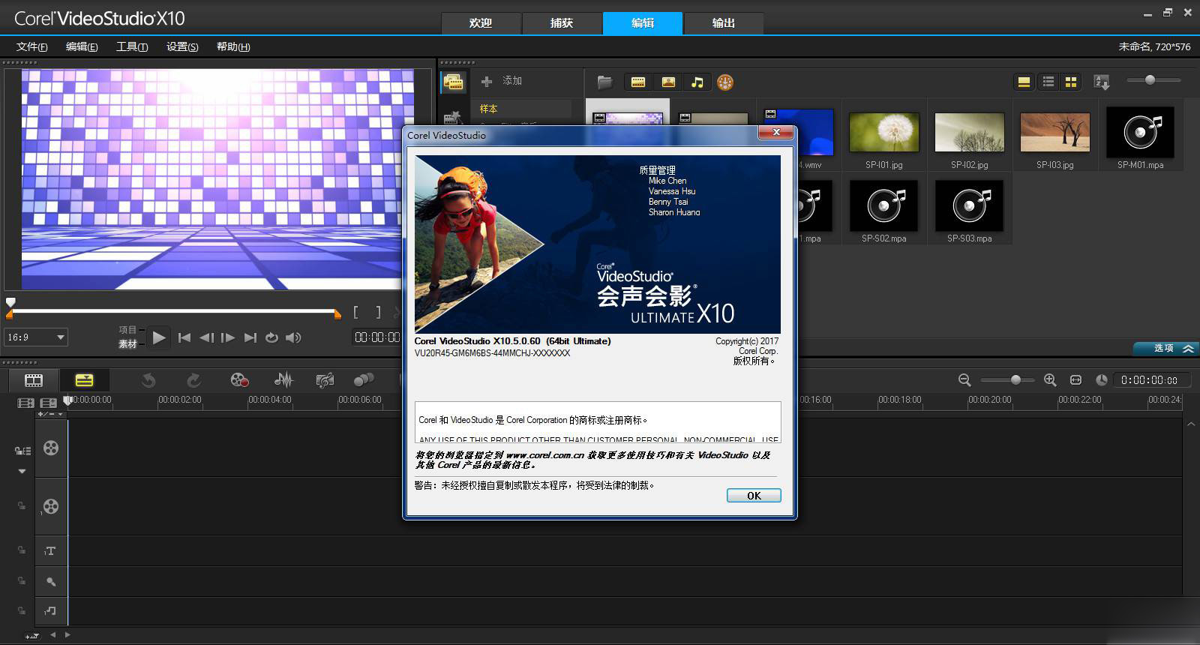1200x645 pixels.
Task: Jump to the start of preview
Action: pyautogui.click(x=184, y=337)
